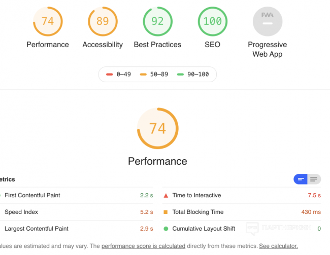Viewport: 330px width, 255px height.
Task: Select the SEO gauge showing 100
Action: [x=212, y=21]
